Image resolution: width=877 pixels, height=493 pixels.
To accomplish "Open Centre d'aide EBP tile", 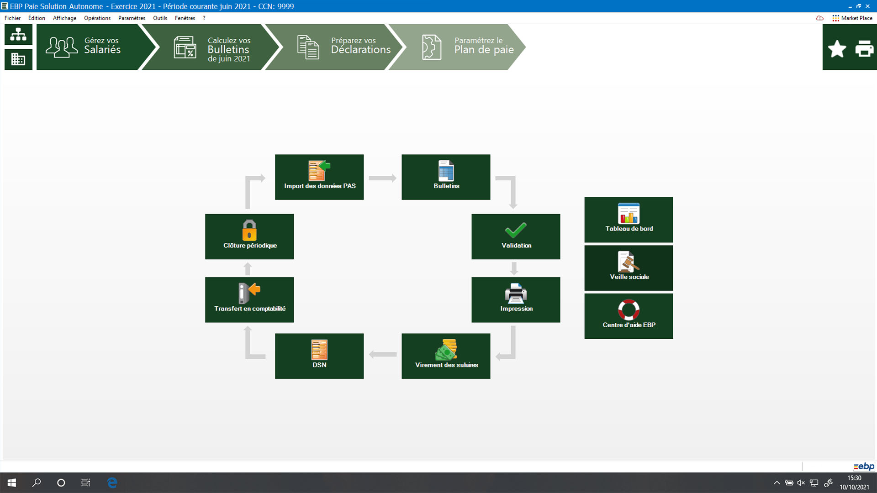I will [x=629, y=316].
